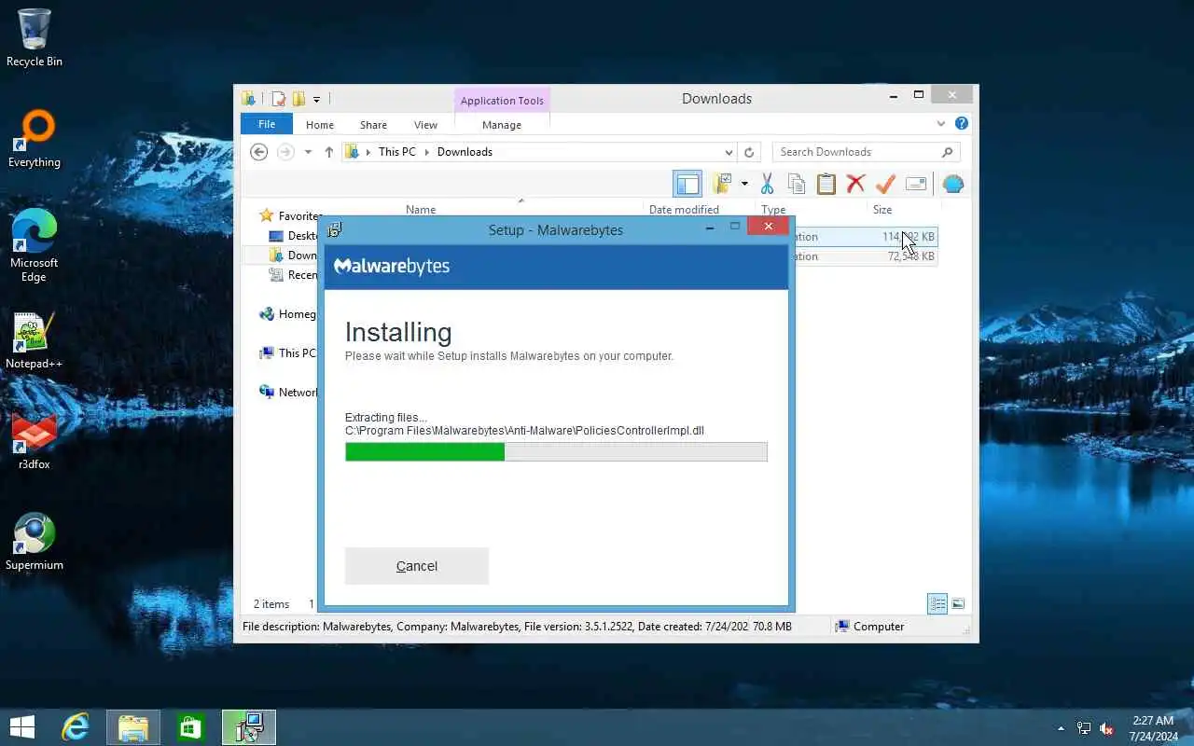Open the recent locations dropdown arrow

[308, 152]
